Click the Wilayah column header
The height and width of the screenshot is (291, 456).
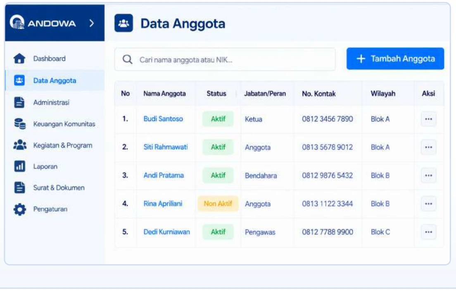tap(383, 94)
